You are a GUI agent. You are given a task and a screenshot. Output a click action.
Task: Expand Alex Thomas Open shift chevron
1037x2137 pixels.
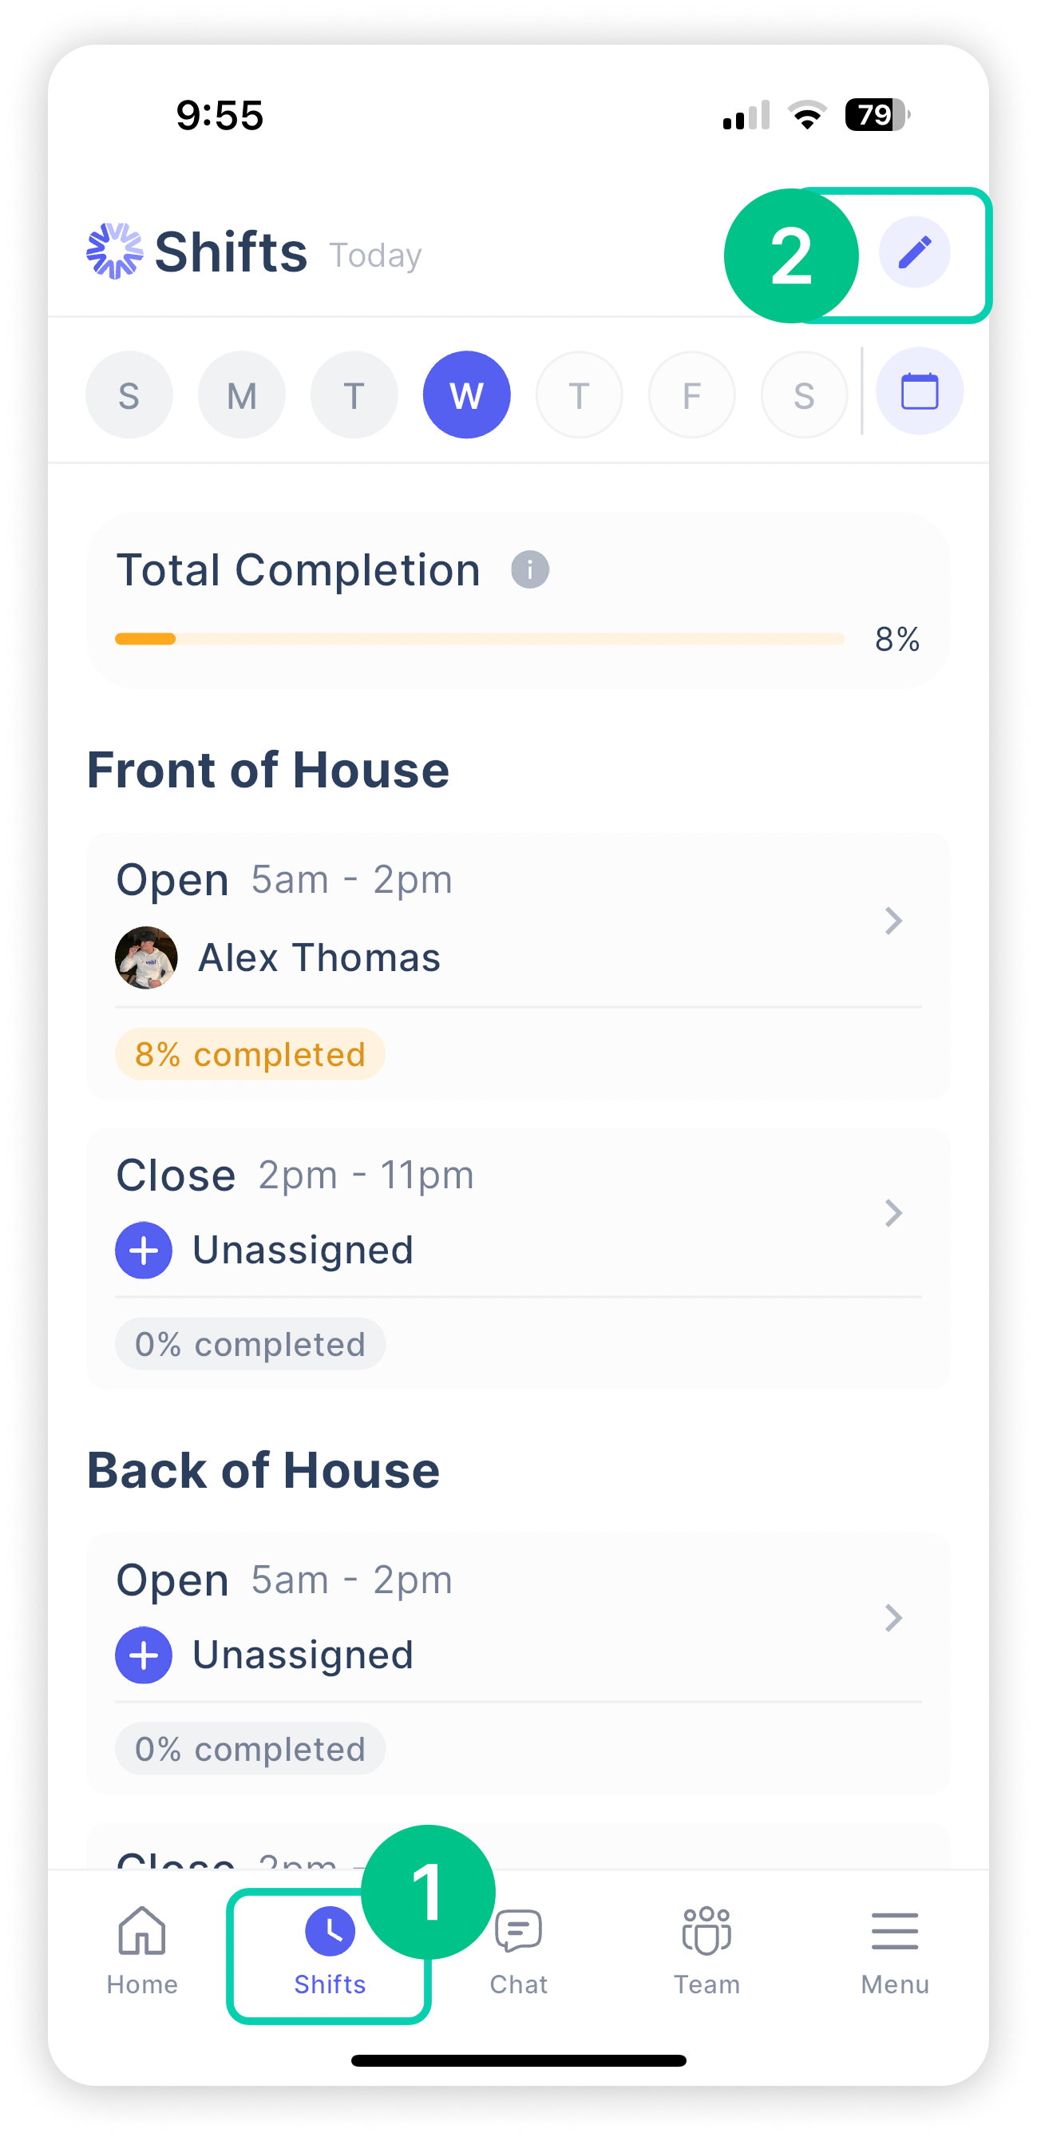(893, 921)
